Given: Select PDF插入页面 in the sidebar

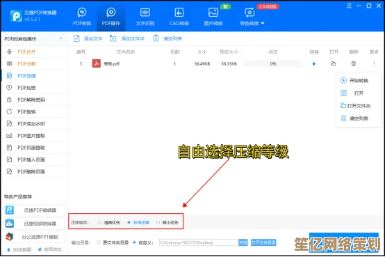Looking at the screenshot, I should (x=34, y=159).
